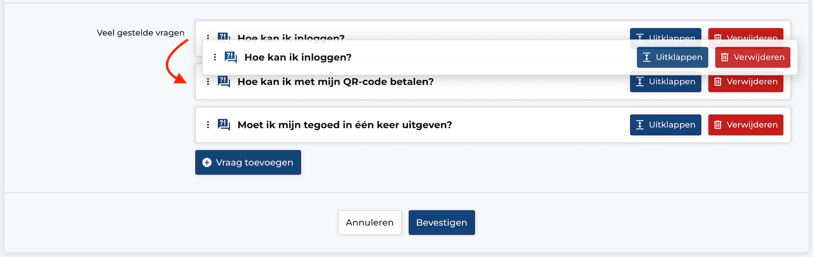Confirm changes with Bevestigen
813x257 pixels.
[x=442, y=222]
